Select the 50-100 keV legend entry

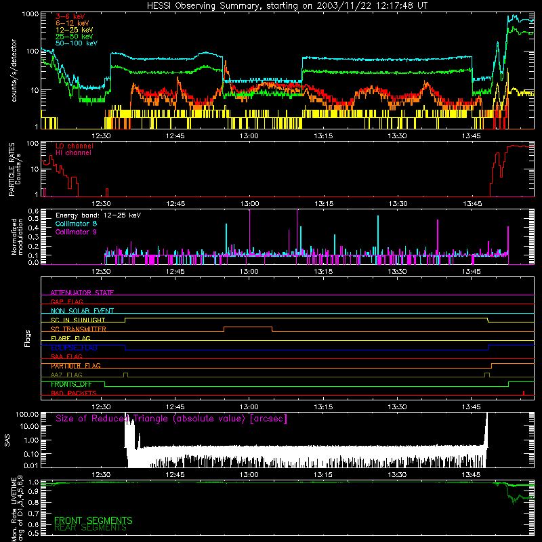76,43
